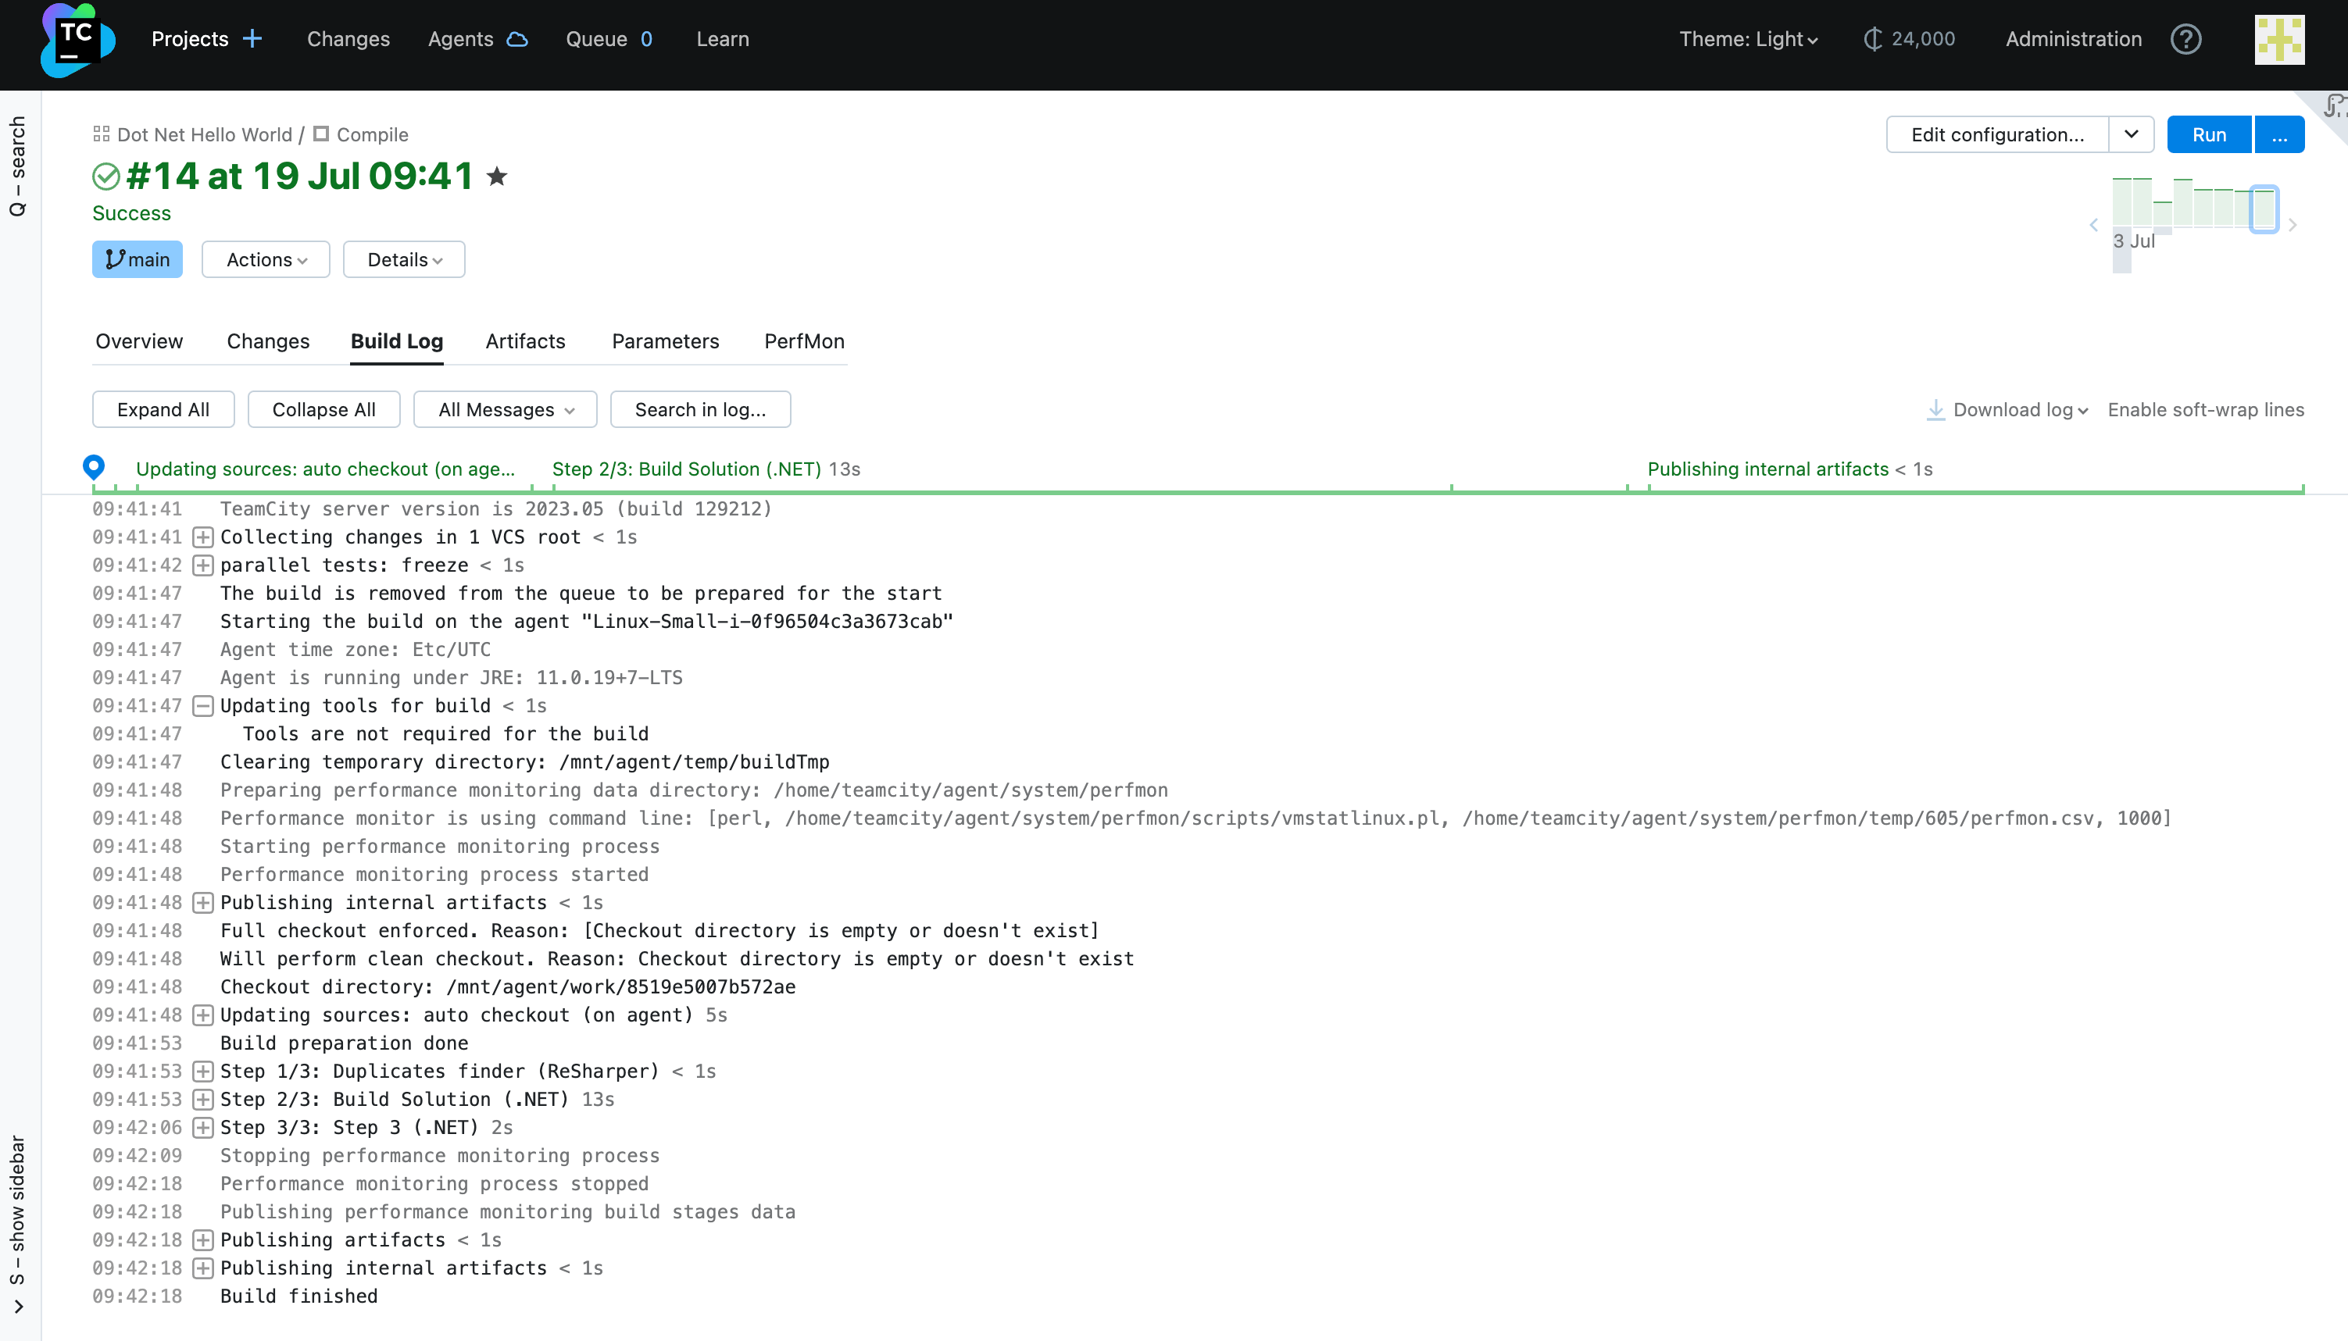Screen dimensions: 2348x1341
Task: Click the Run button
Action: [x=2208, y=134]
